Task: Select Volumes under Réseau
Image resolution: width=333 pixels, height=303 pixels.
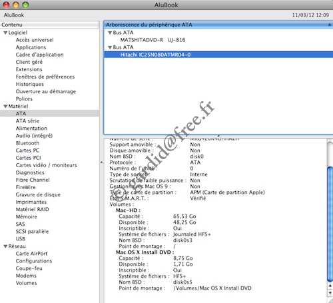Action: tap(26, 283)
